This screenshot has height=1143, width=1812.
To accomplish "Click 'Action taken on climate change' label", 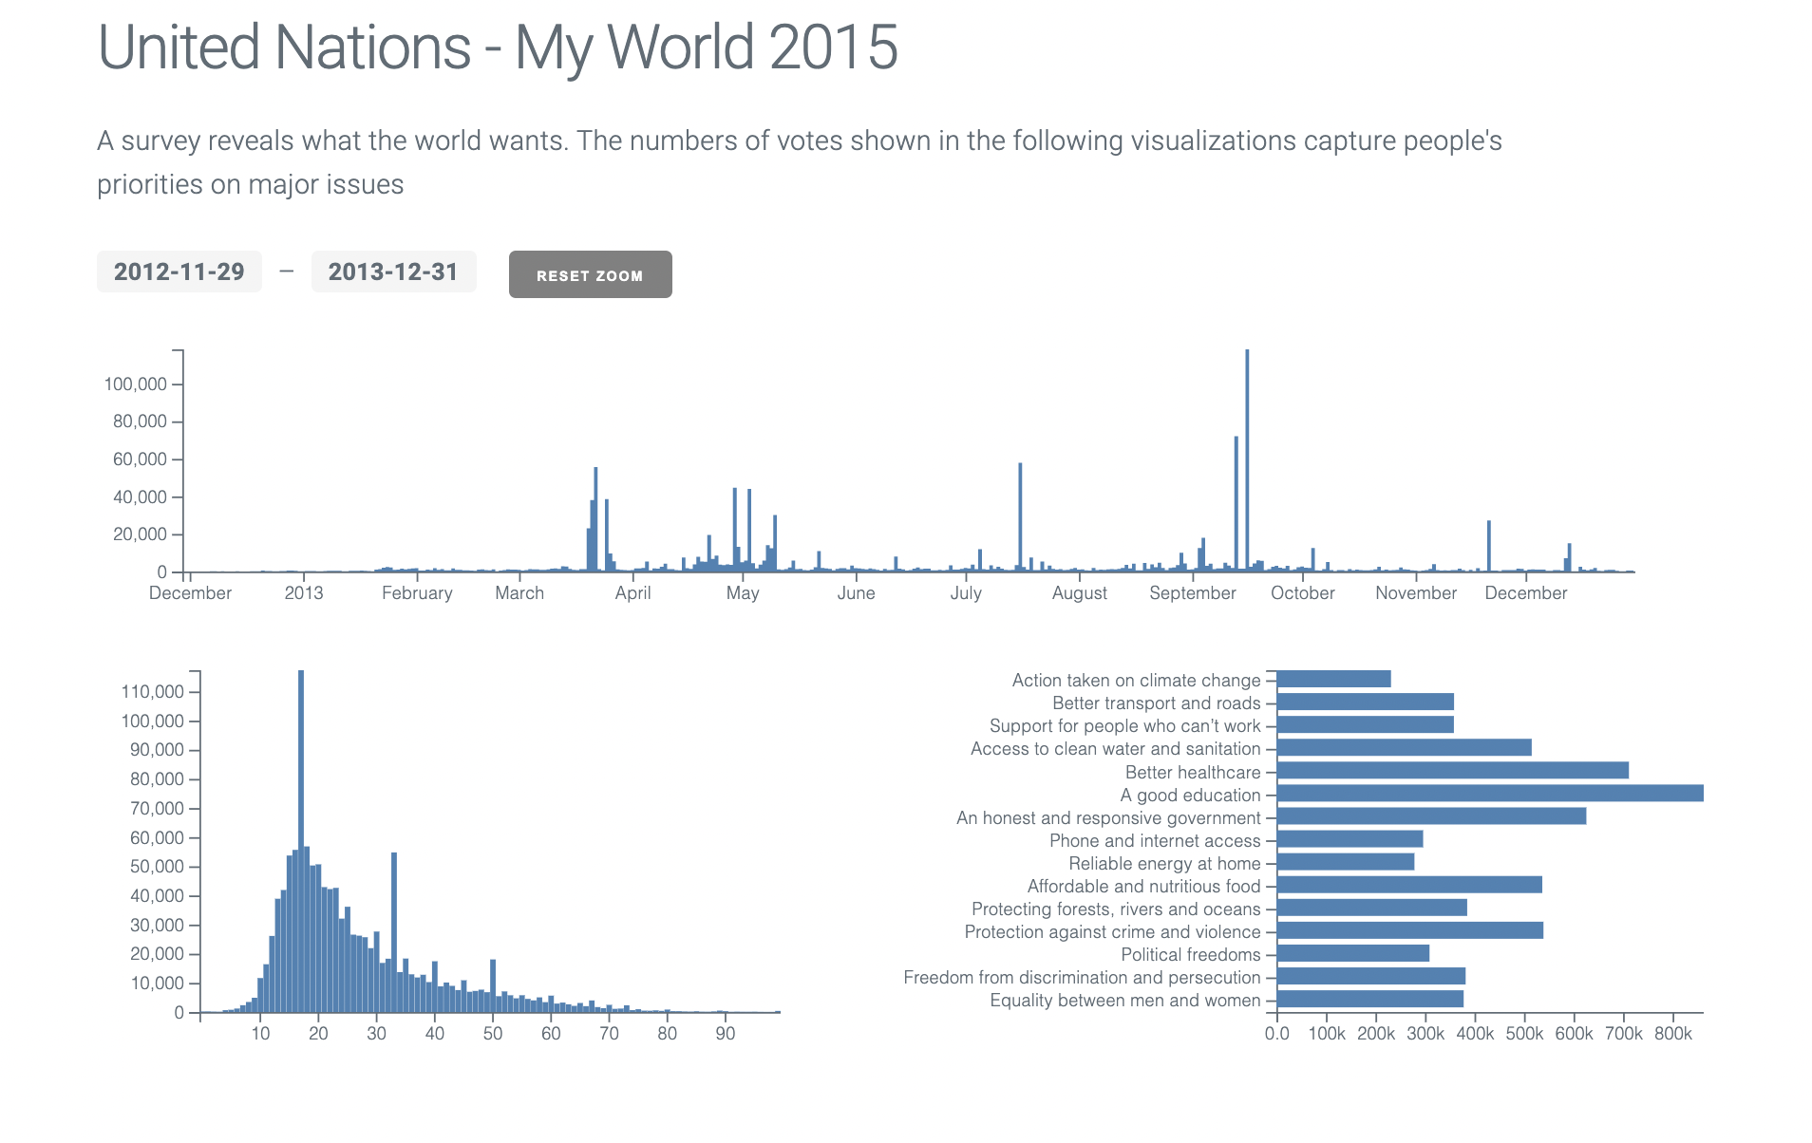I will 1136,680.
